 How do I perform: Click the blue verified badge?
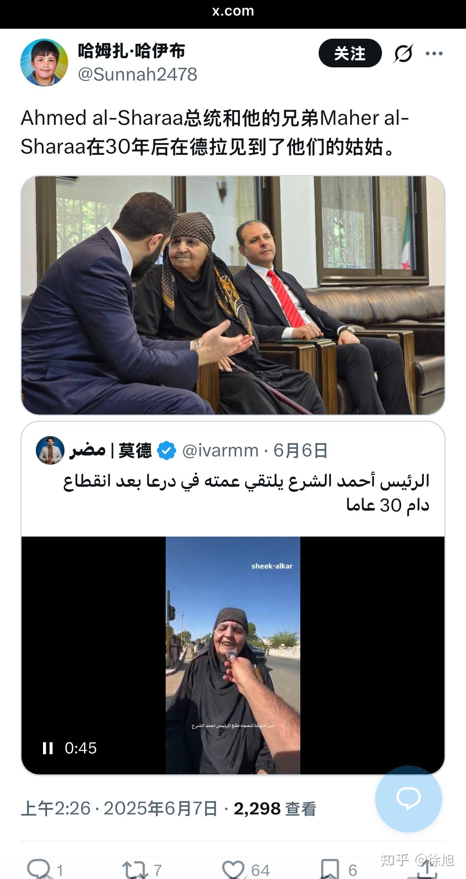pyautogui.click(x=166, y=451)
